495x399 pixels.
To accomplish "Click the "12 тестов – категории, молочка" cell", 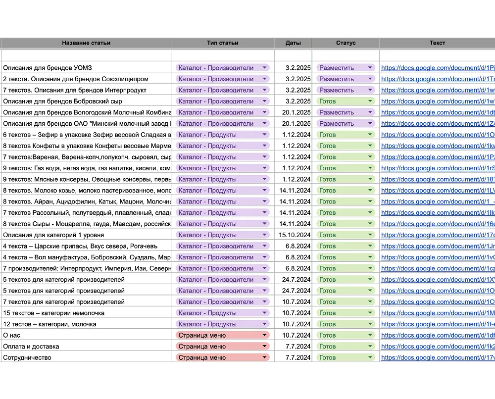I will click(x=86, y=324).
